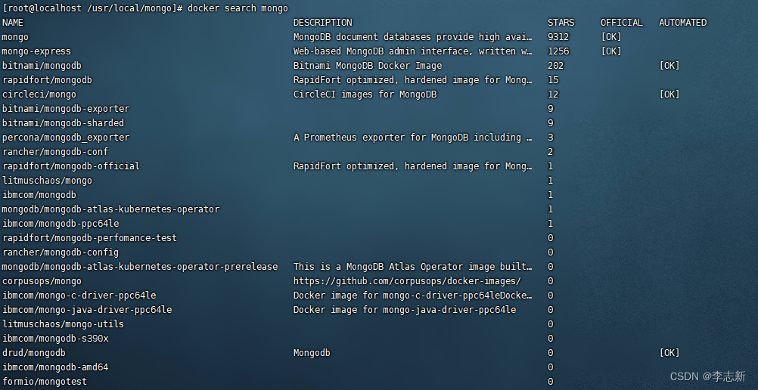Click 'ibmcom/mongo-java-driver-ppc64le' name

[87, 310]
